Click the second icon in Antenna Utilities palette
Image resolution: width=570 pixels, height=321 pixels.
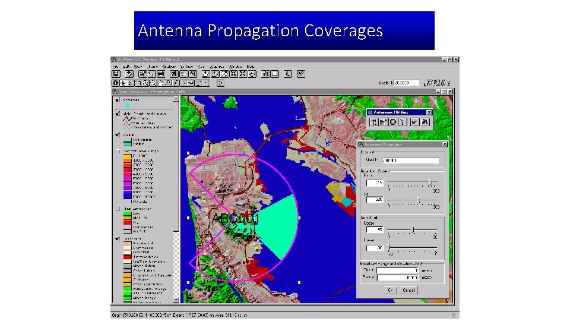pyautogui.click(x=383, y=122)
